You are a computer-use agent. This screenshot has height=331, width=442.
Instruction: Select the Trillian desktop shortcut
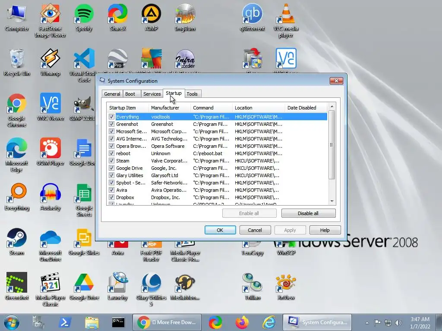coord(252,287)
